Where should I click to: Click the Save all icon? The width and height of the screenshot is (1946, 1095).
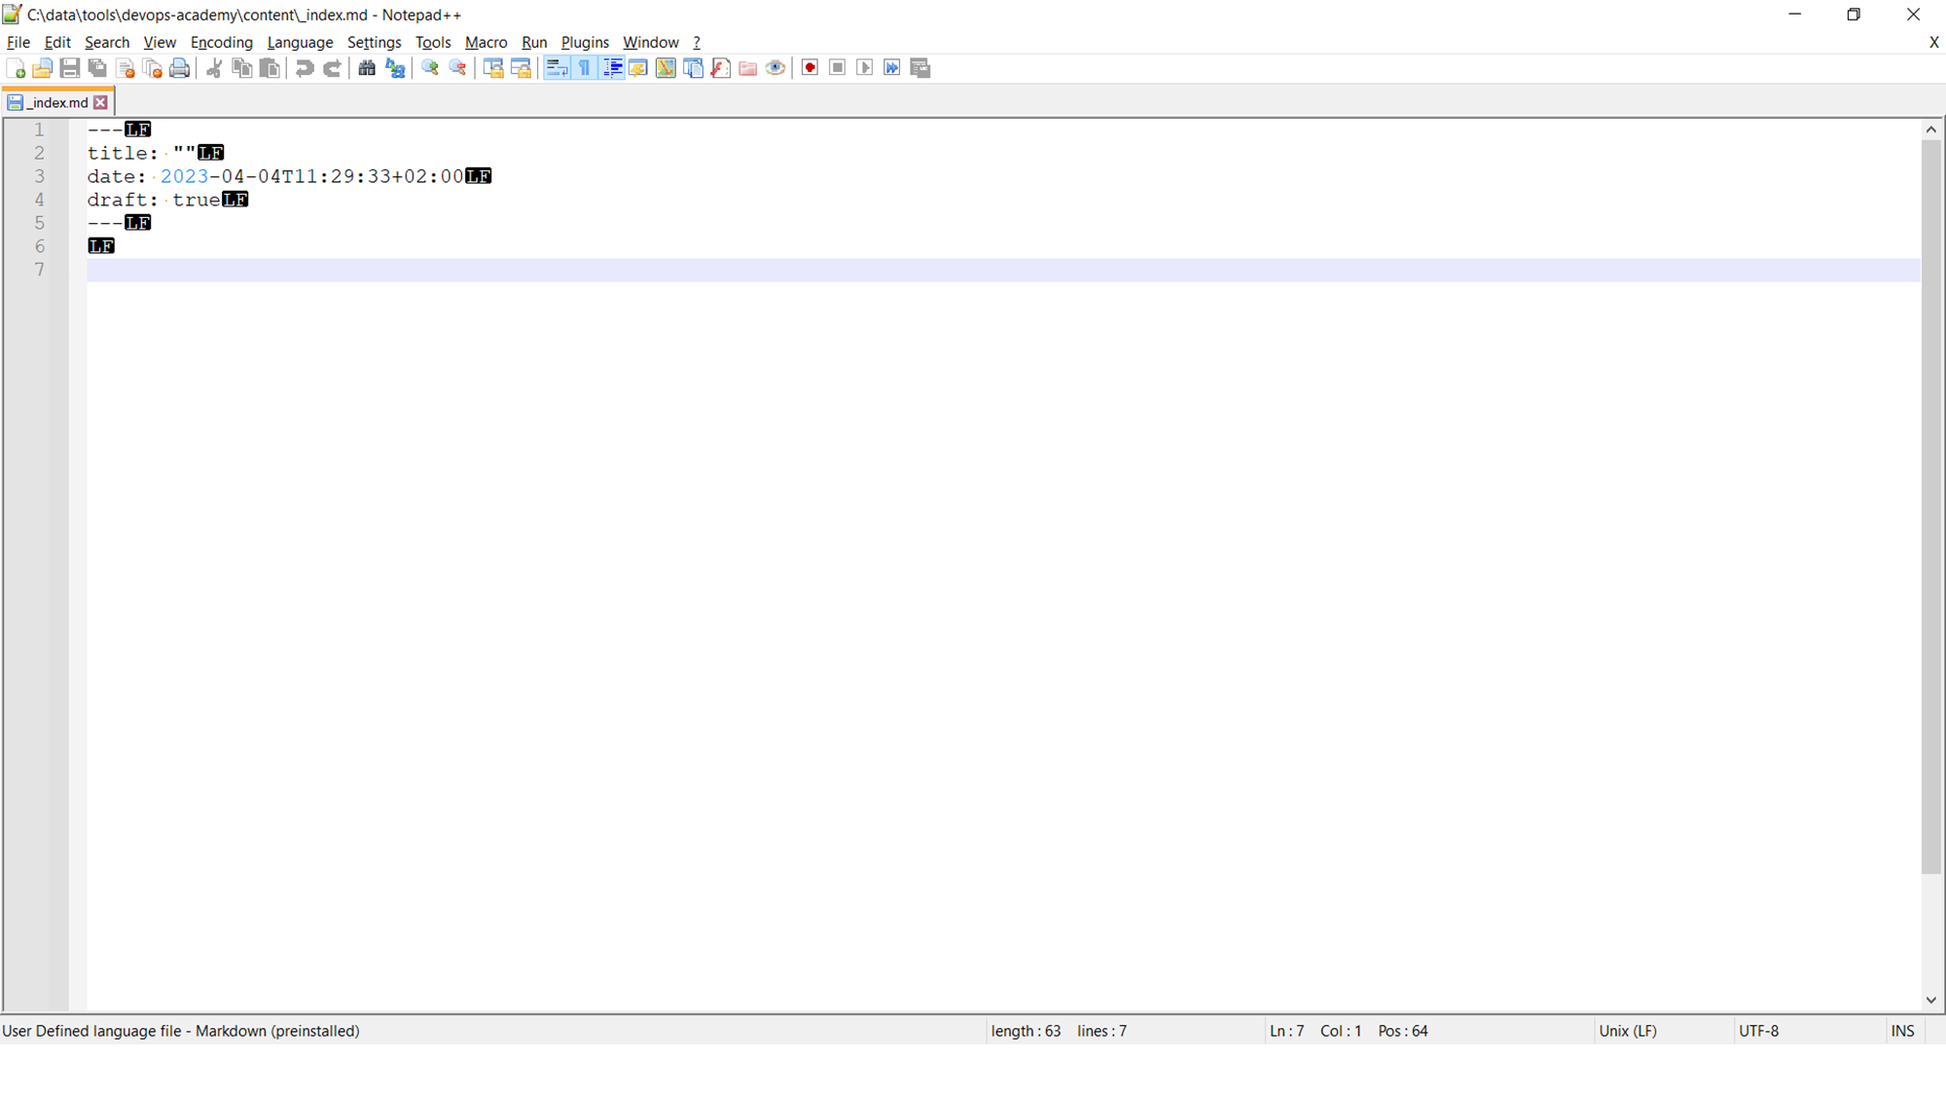point(97,68)
